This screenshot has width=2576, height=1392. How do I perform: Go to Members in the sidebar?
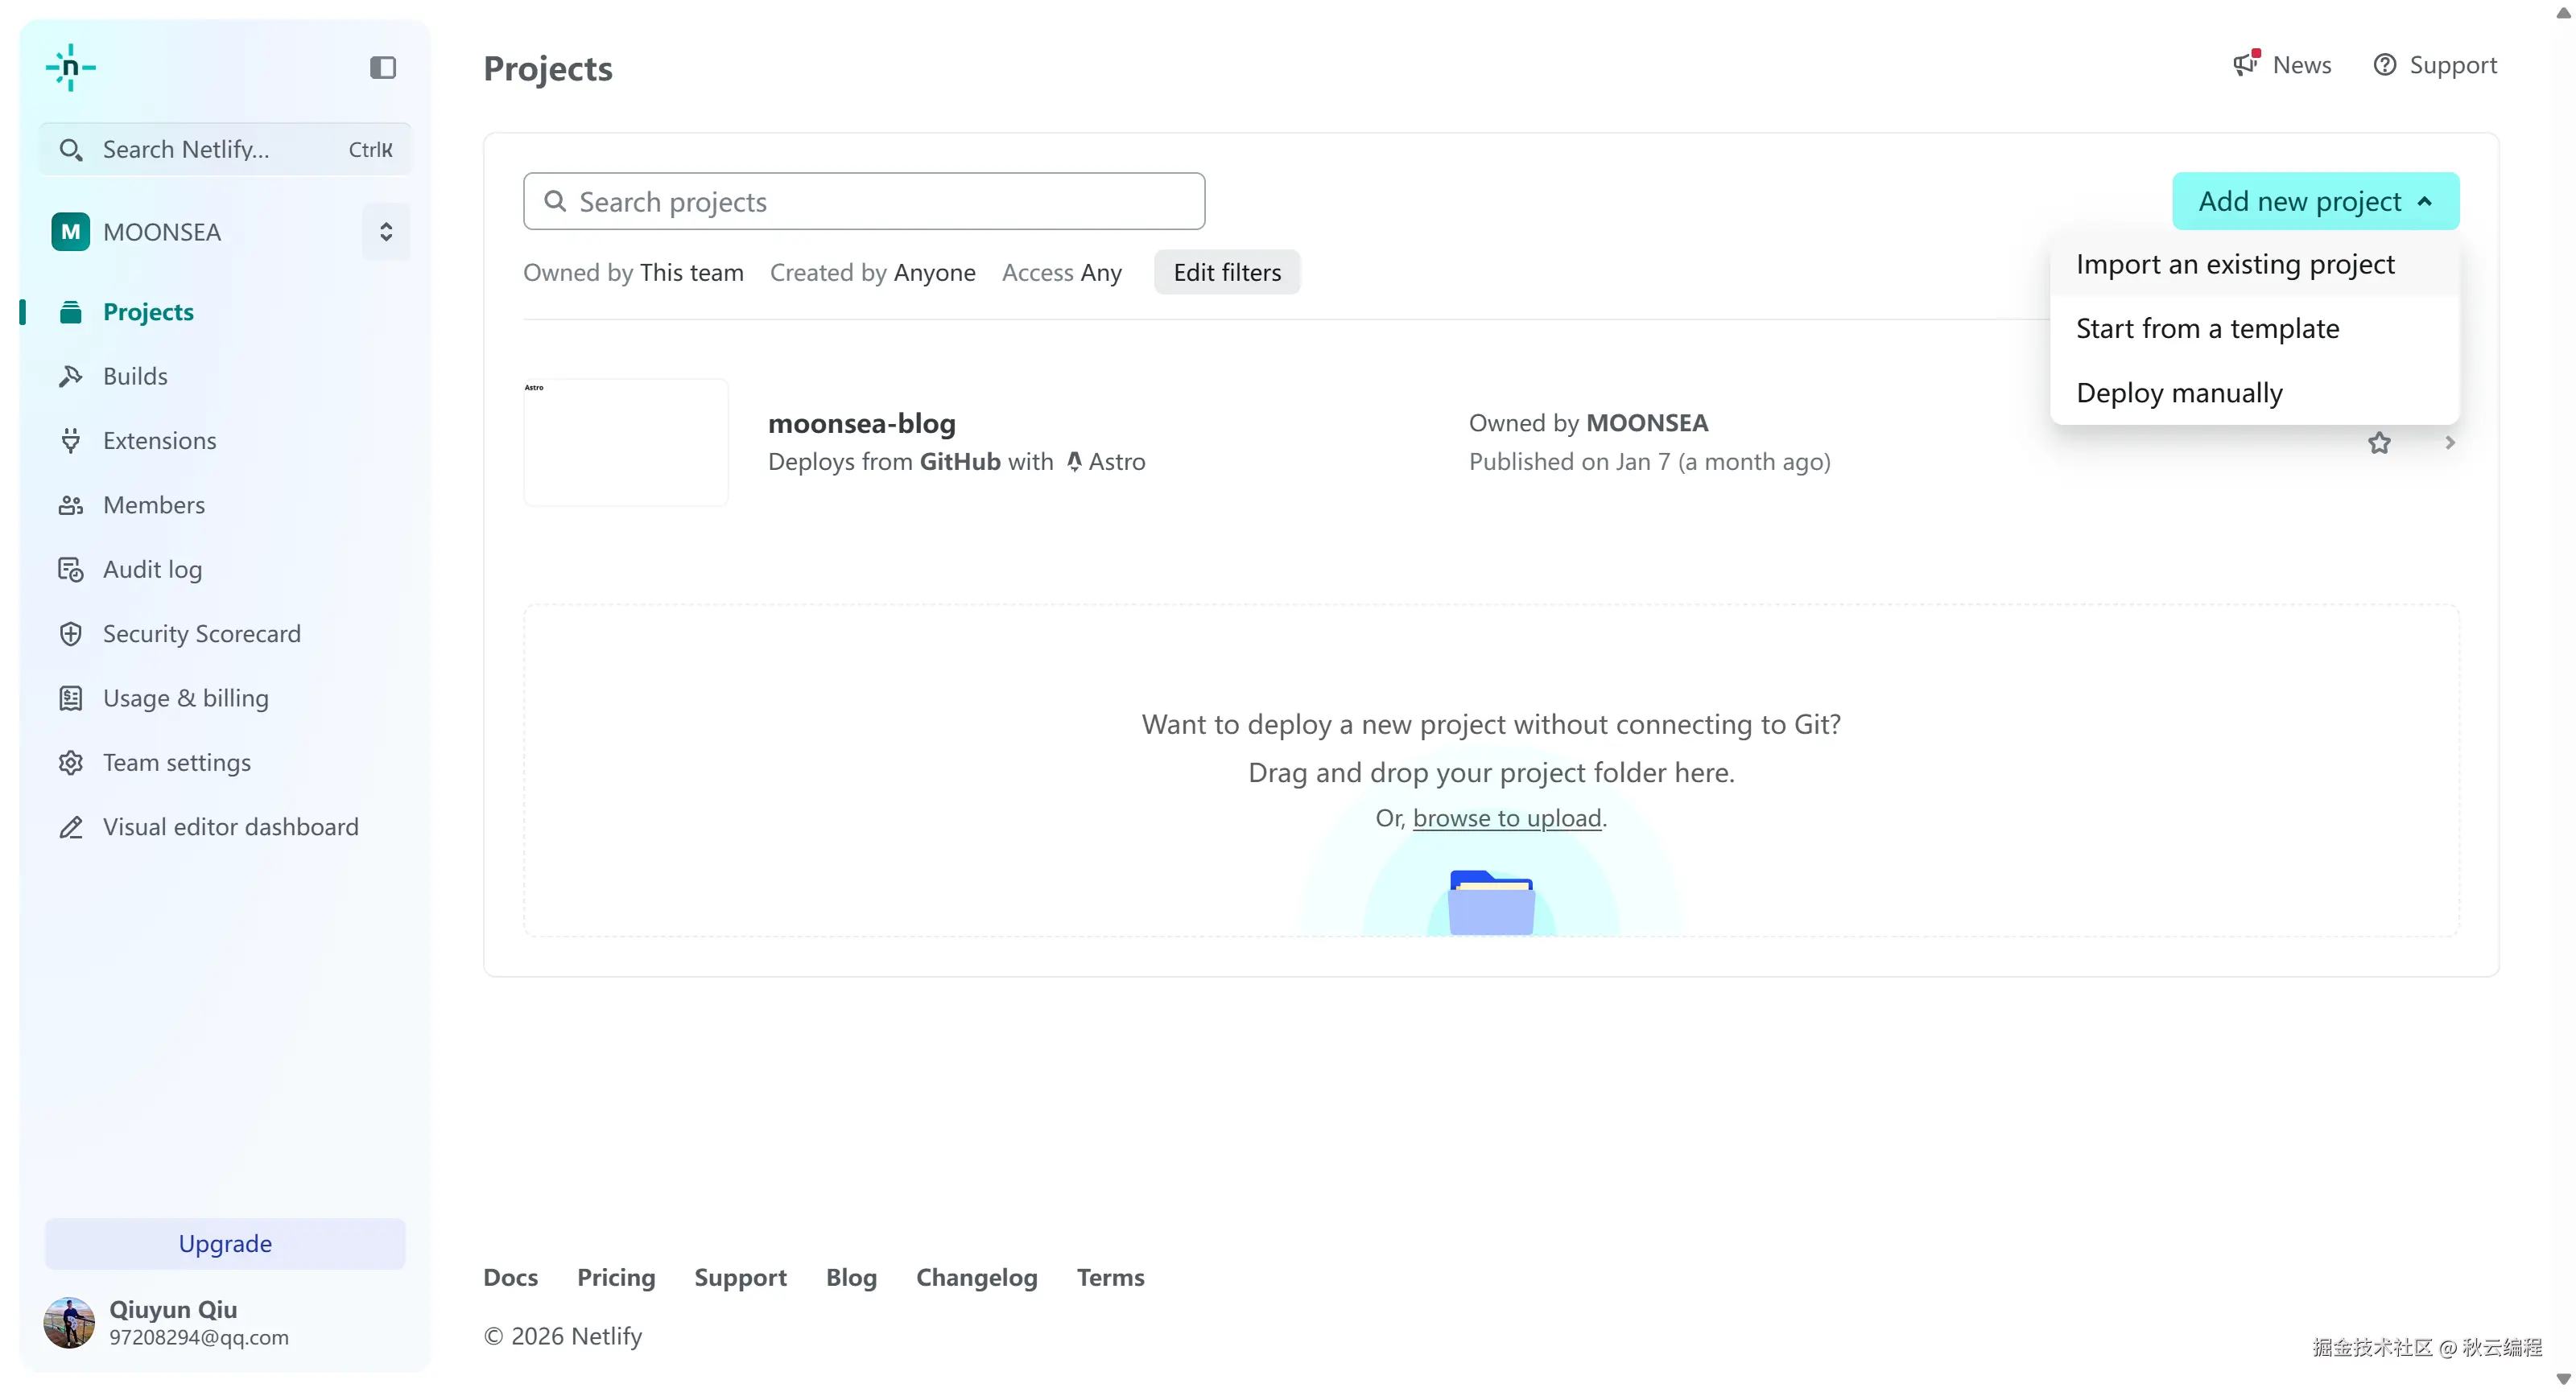pos(153,504)
